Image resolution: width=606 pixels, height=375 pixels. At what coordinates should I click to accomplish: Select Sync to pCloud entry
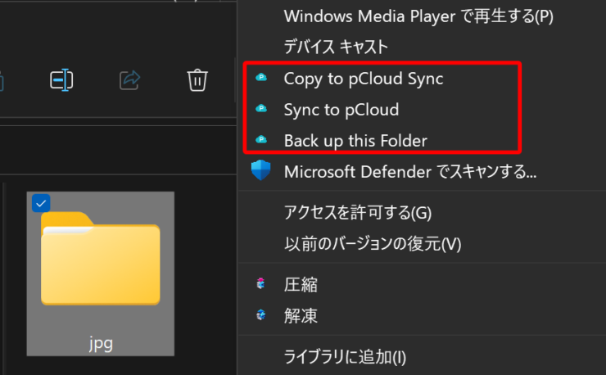tap(341, 110)
